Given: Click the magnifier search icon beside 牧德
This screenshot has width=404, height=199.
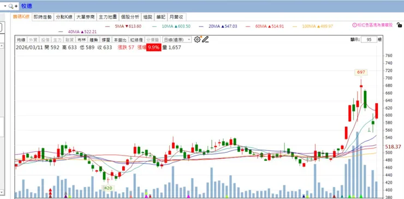Looking at the screenshot, I should click(x=11, y=6).
